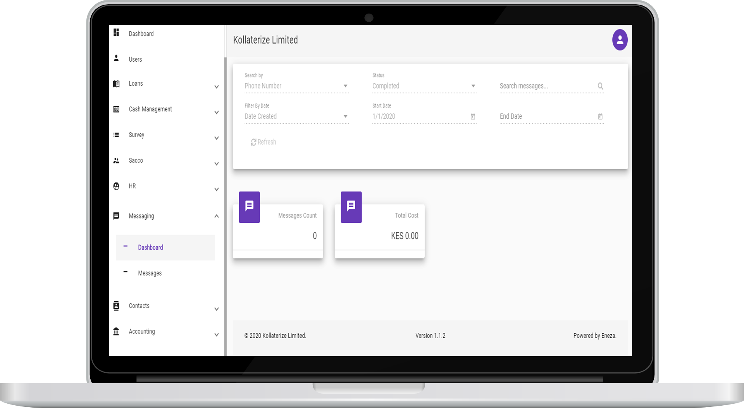The image size is (744, 408).
Task: Click the Survey menu label
Action: click(x=136, y=135)
